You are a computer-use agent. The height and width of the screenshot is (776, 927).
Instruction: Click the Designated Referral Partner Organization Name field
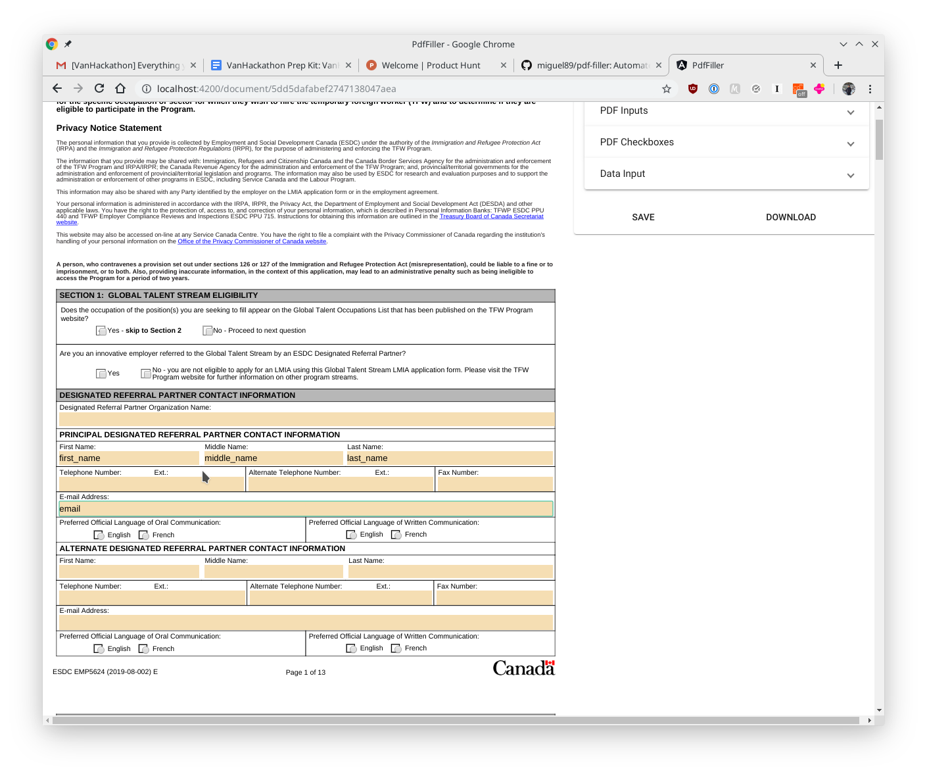[307, 420]
